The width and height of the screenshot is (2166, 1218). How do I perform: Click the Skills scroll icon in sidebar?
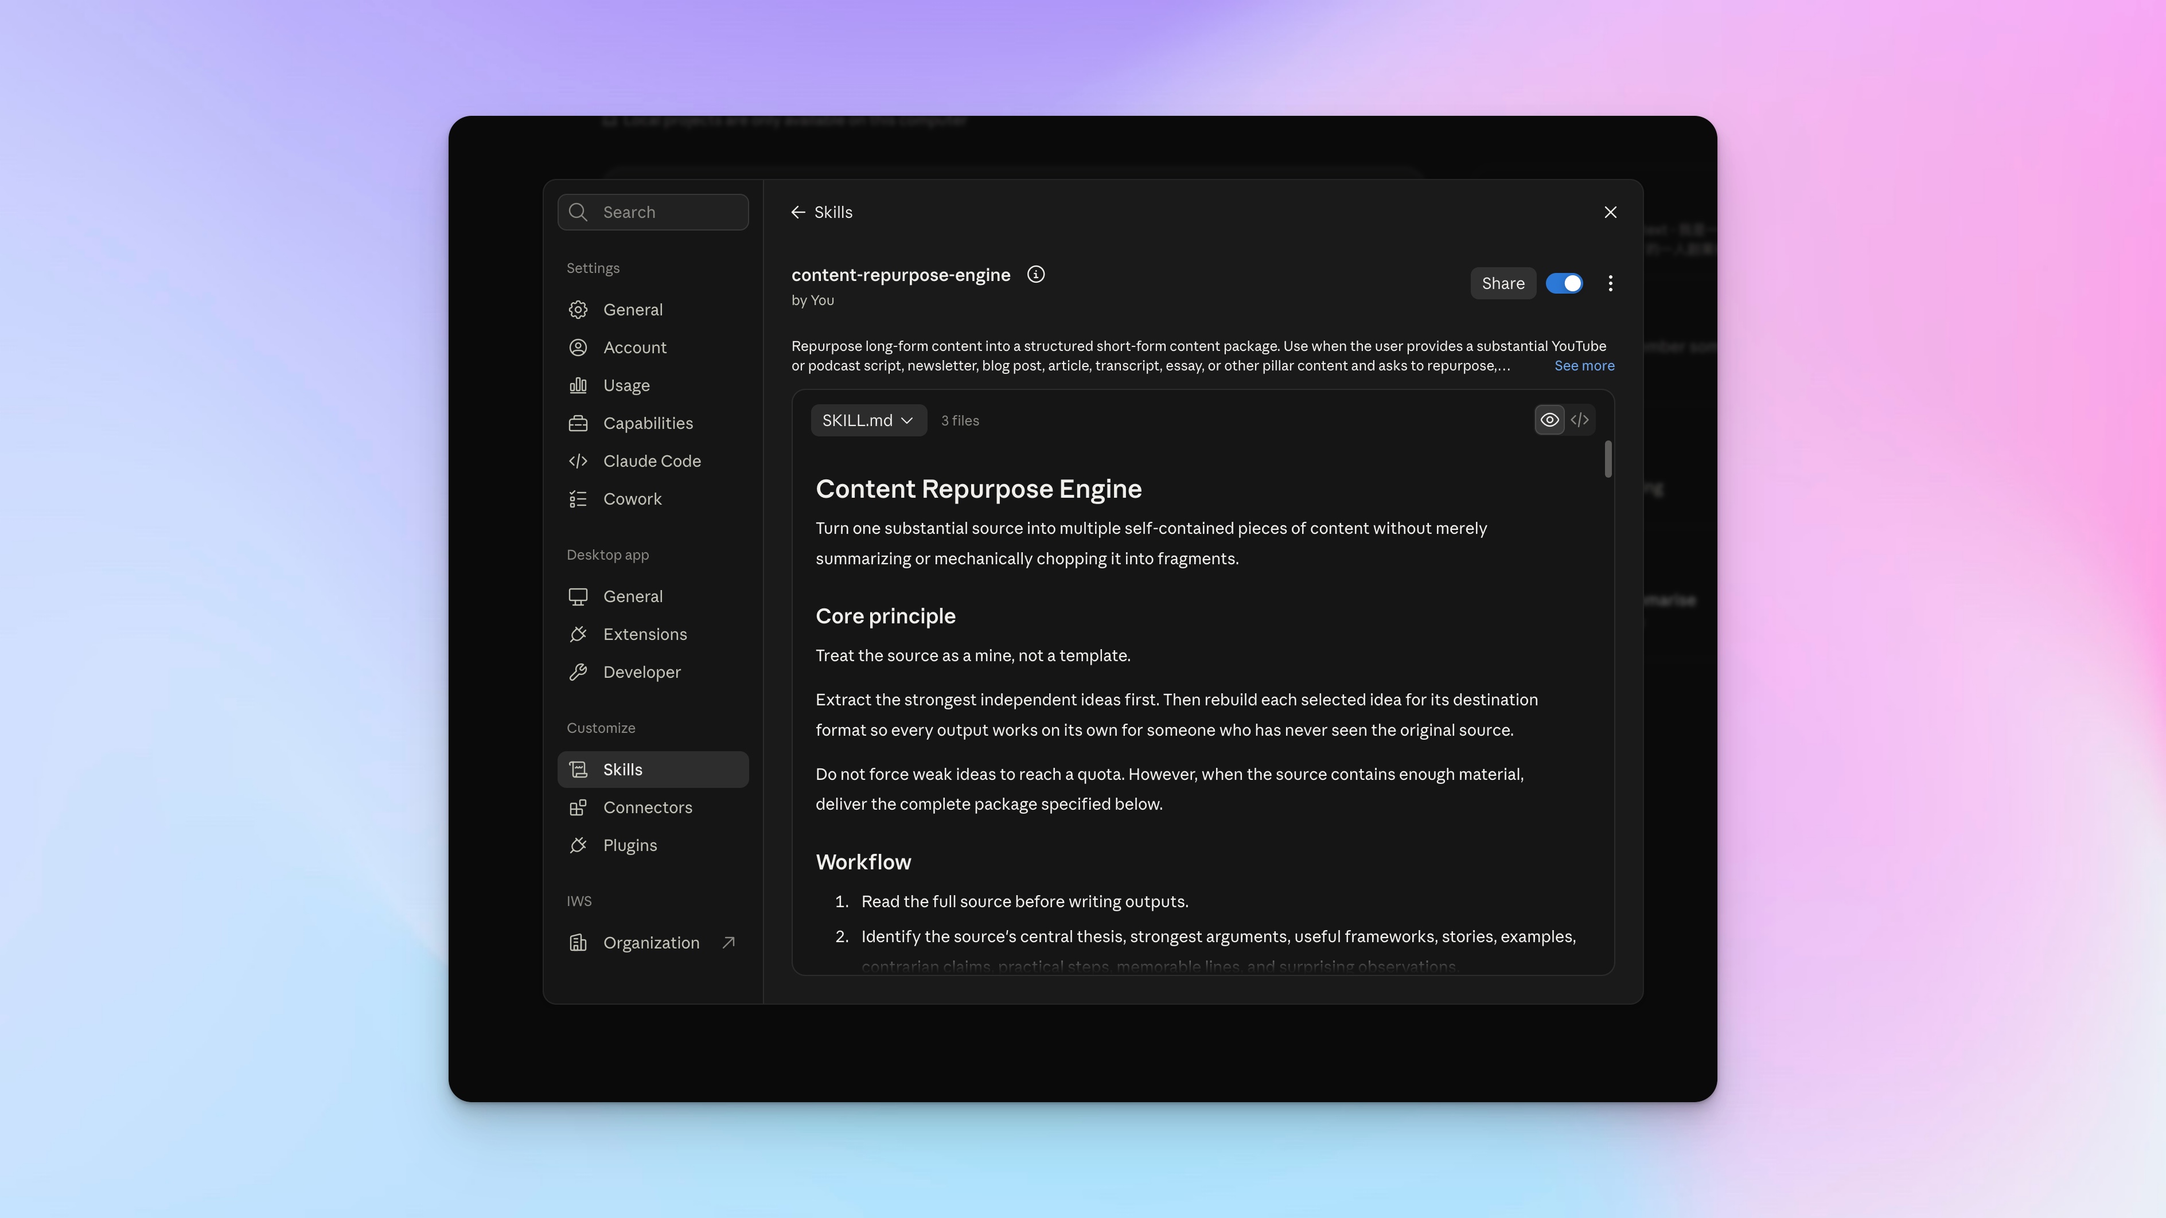[578, 769]
